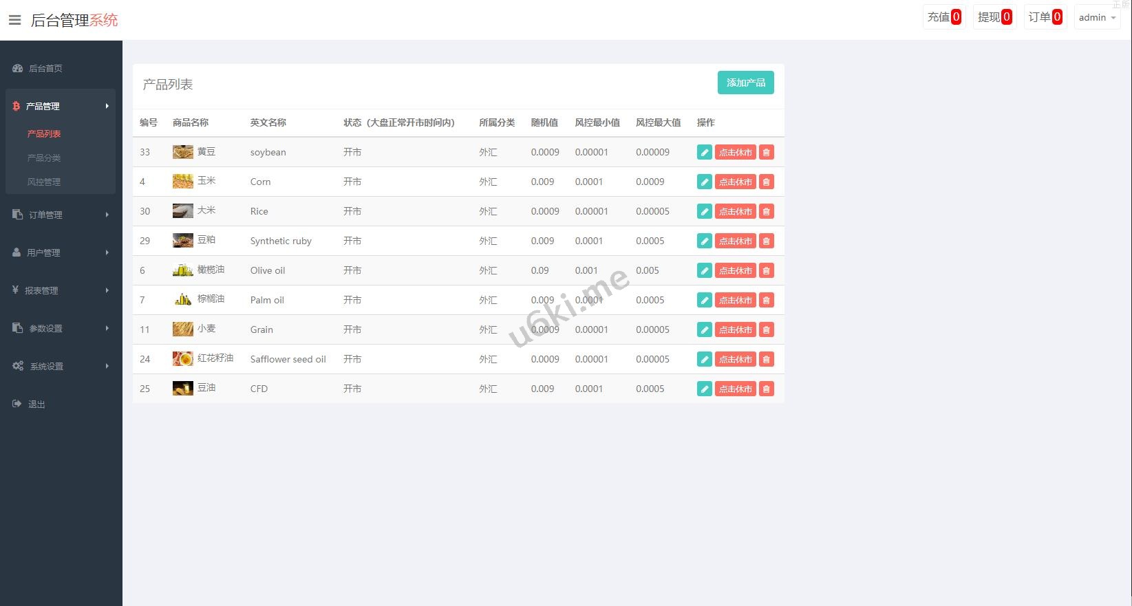
Task: Toggle market closed for Olive oil
Action: point(735,270)
